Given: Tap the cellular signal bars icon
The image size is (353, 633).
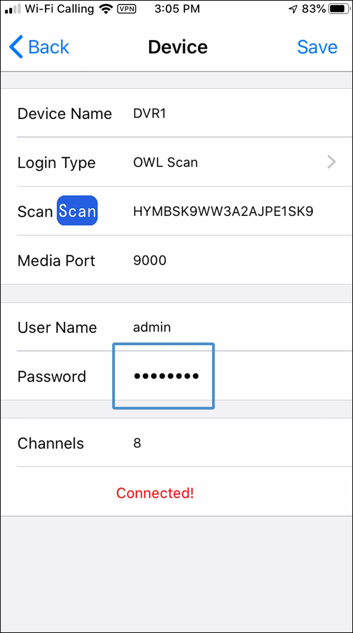Looking at the screenshot, I should (13, 9).
